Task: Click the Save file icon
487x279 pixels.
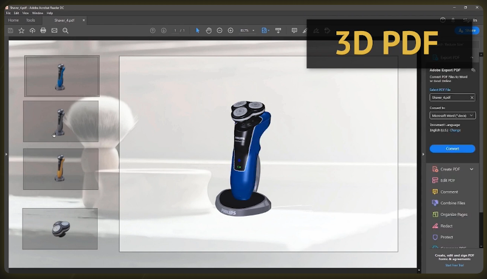Action: coord(10,30)
